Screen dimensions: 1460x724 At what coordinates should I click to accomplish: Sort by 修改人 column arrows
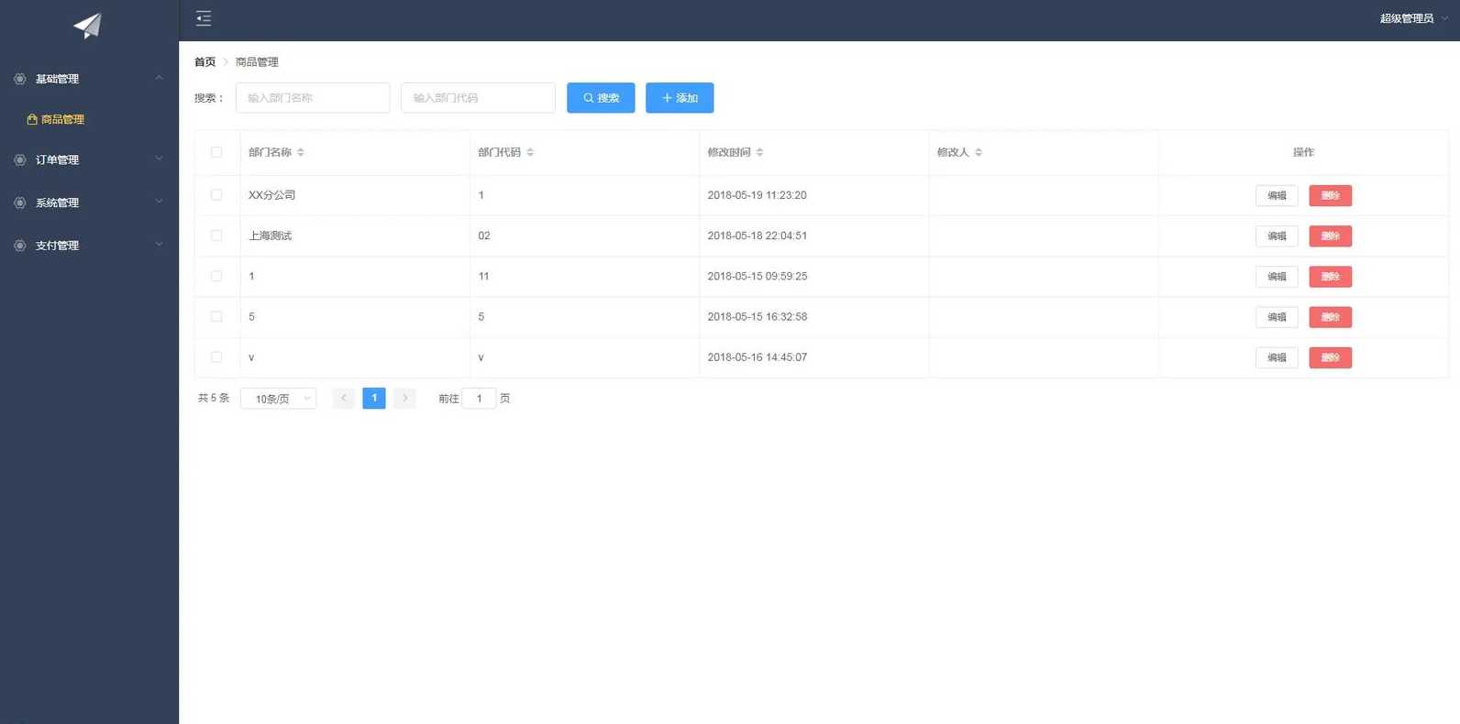coord(979,152)
